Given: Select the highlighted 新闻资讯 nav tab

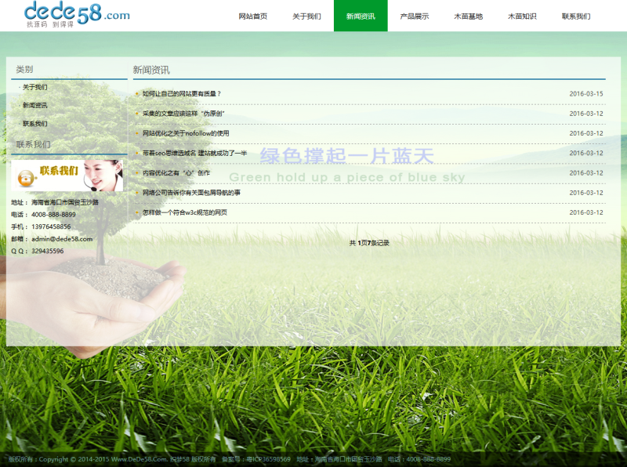Looking at the screenshot, I should click(361, 16).
